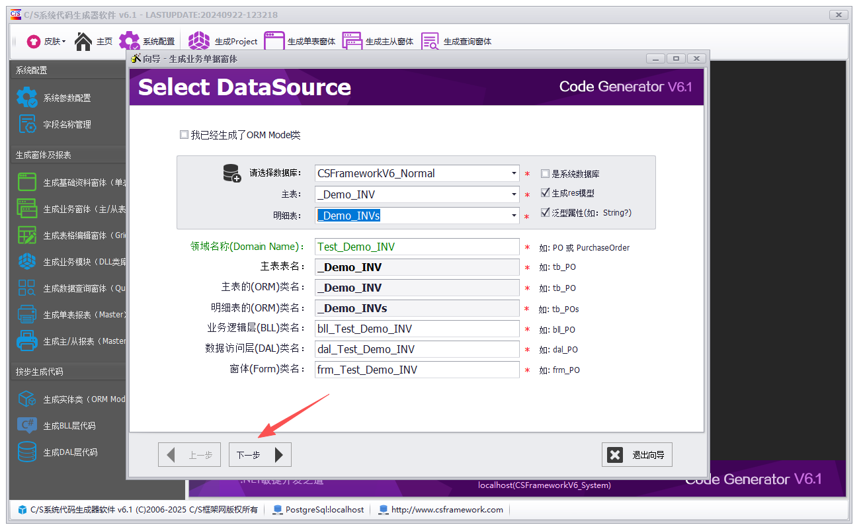
Task: Uncheck the 生成res模型 checkbox
Action: [x=544, y=194]
